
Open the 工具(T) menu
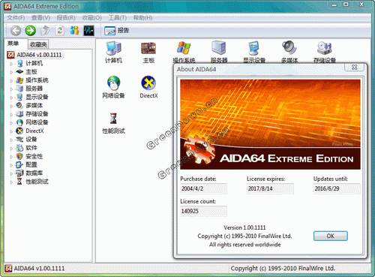coord(117,18)
